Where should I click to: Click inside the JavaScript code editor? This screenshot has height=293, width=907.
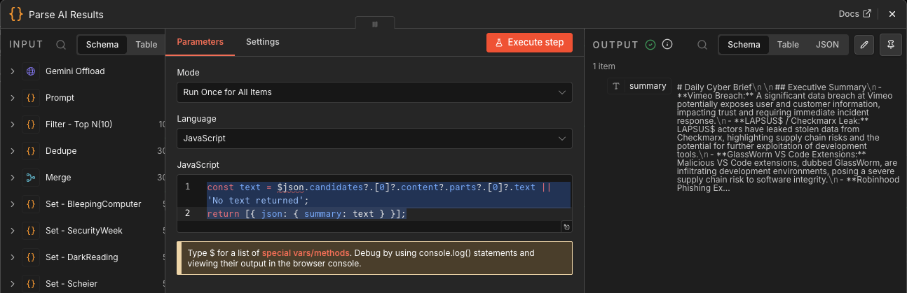(x=374, y=203)
